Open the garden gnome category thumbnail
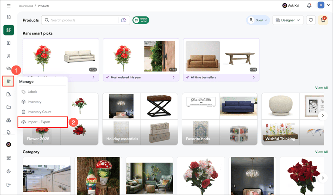 98,176
